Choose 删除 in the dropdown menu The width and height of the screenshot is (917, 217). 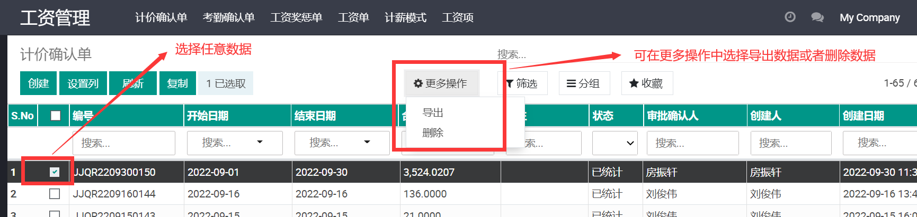pos(433,133)
